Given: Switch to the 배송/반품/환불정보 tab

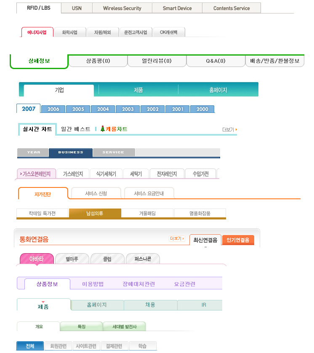Looking at the screenshot, I should pyautogui.click(x=274, y=61).
